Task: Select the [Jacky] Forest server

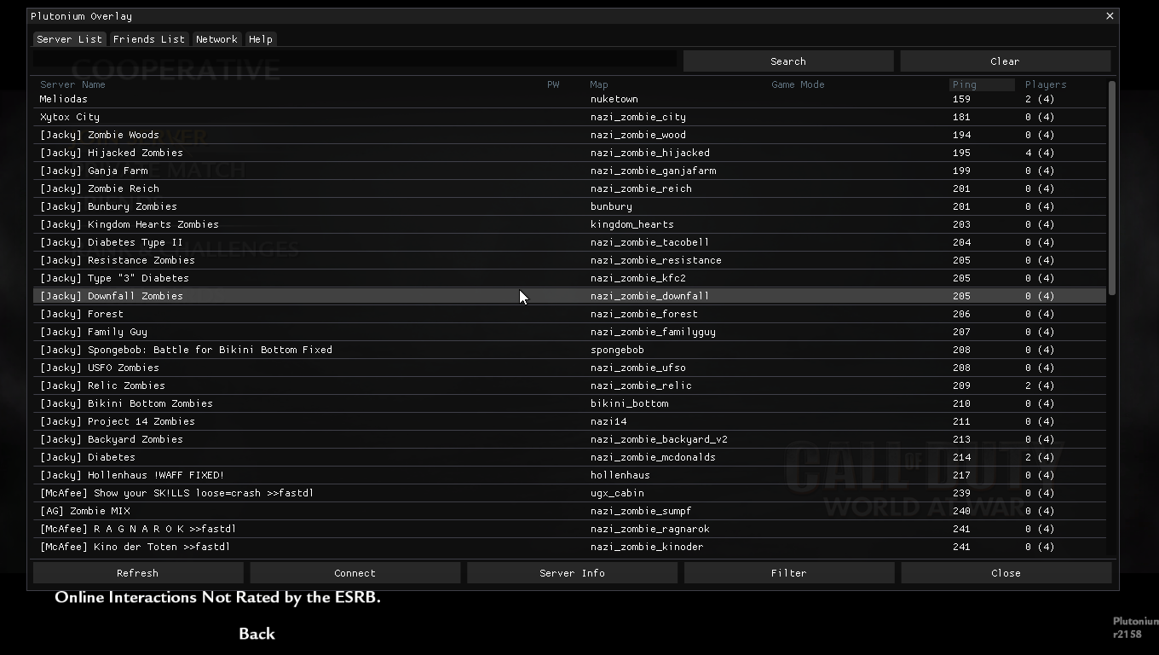Action: click(569, 314)
